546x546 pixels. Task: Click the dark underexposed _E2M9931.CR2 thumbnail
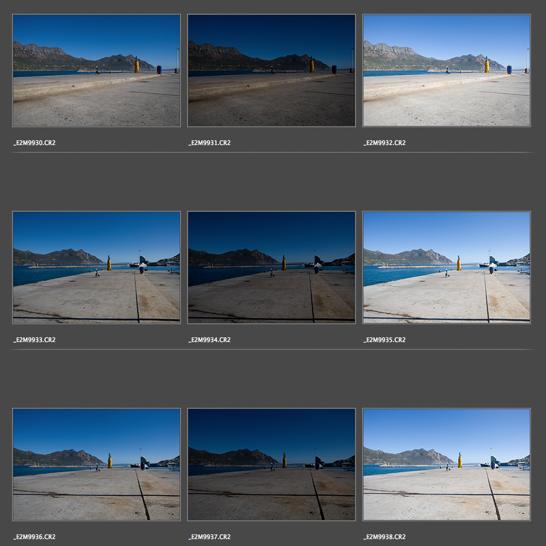[x=272, y=70]
